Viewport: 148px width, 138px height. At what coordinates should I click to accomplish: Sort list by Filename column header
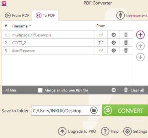point(20,26)
